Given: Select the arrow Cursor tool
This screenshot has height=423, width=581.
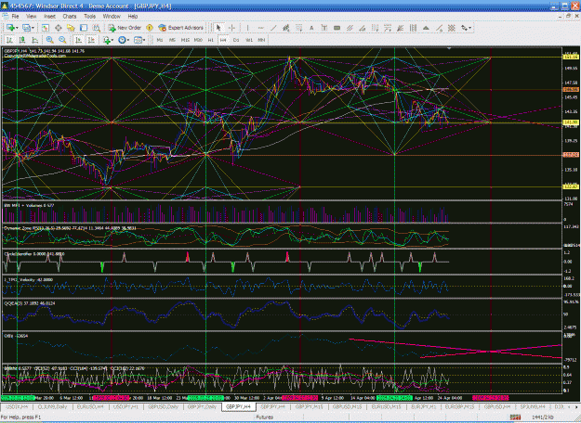Looking at the screenshot, I should [x=218, y=28].
